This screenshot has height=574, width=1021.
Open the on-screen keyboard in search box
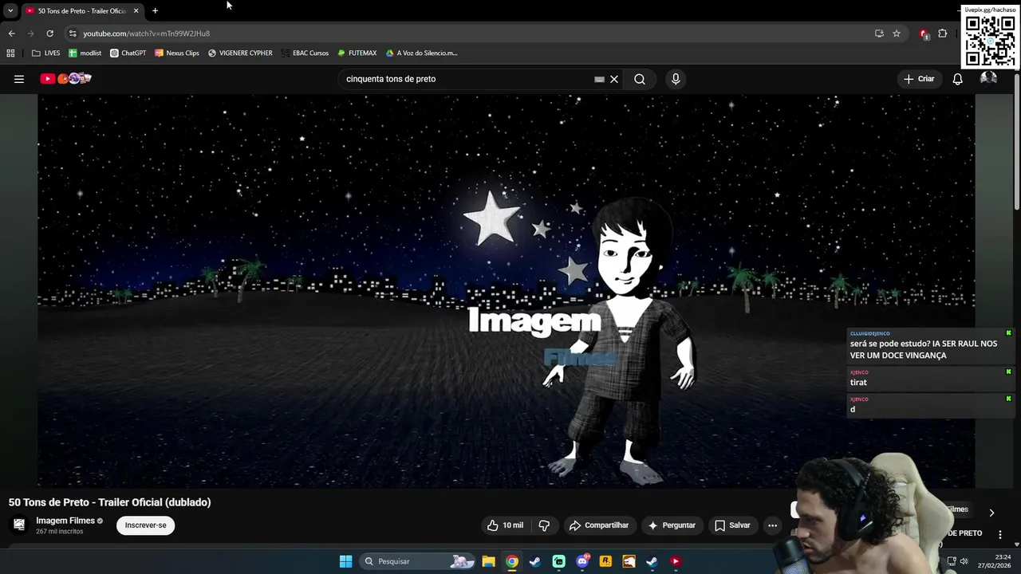tap(599, 79)
